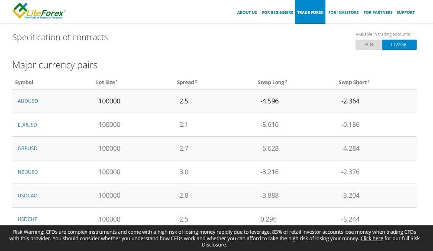
Task: Open the For Investors menu
Action: pyautogui.click(x=343, y=13)
